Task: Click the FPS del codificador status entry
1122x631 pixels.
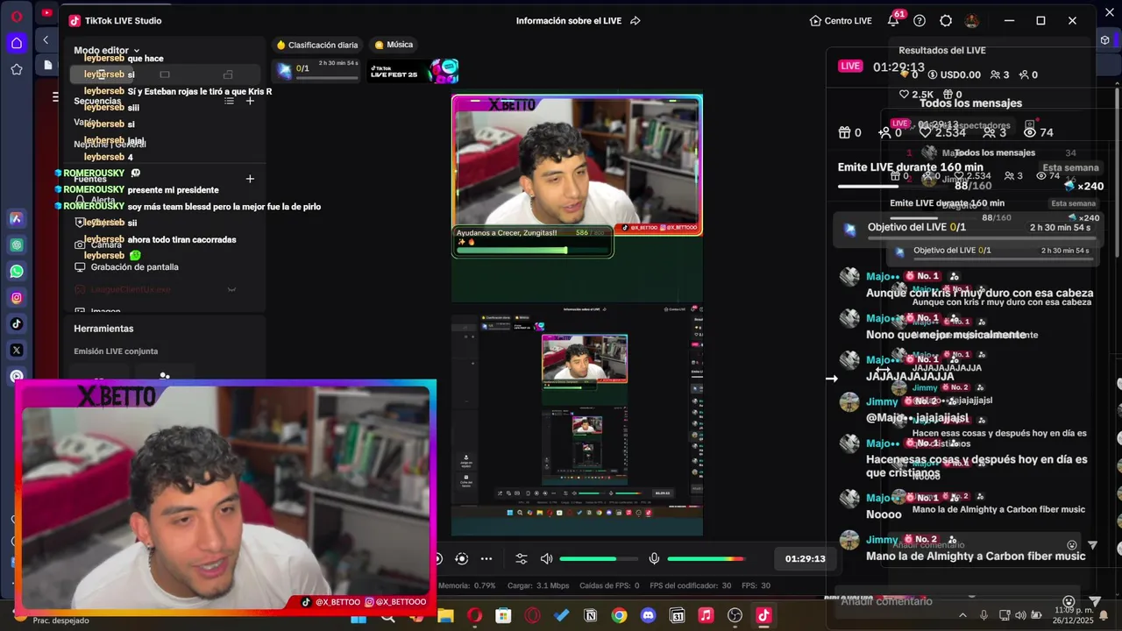Action: click(690, 585)
